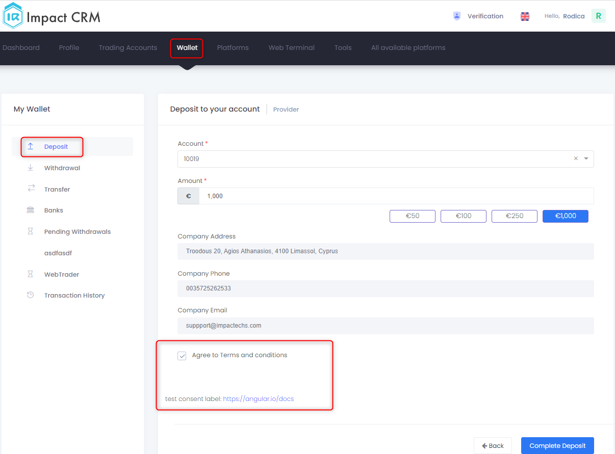Click Hello, Rodica user name text
The width and height of the screenshot is (615, 454).
[x=565, y=16]
